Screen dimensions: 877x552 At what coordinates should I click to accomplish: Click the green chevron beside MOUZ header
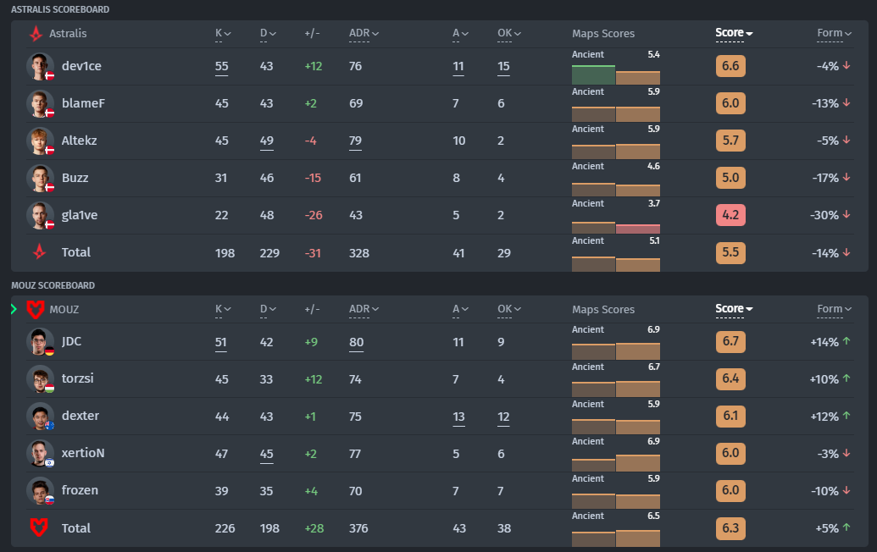(14, 309)
